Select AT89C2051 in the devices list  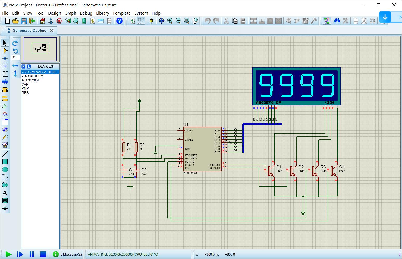[40, 80]
